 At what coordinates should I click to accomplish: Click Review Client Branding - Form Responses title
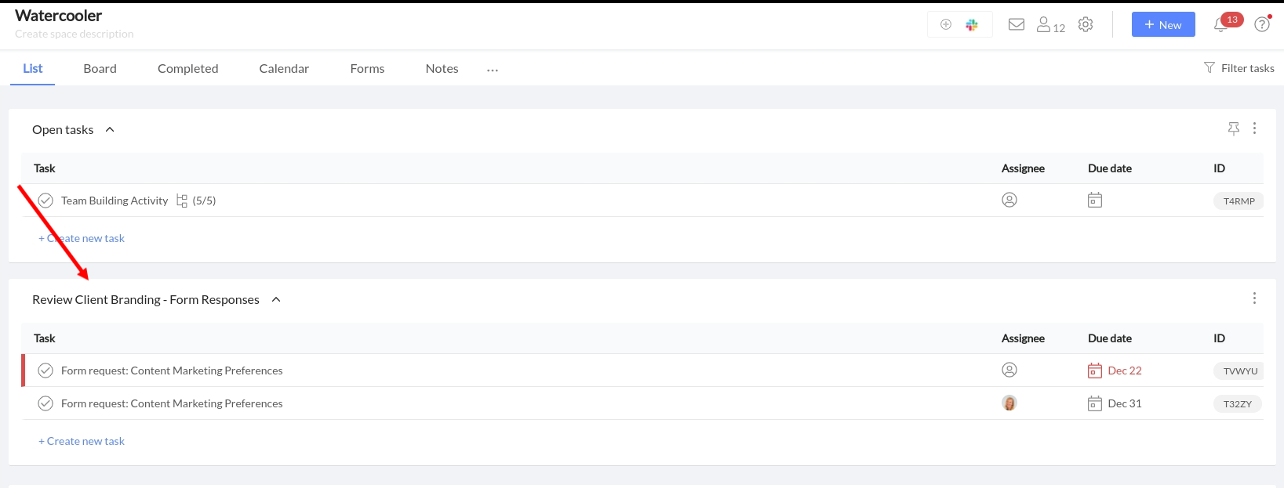[146, 299]
